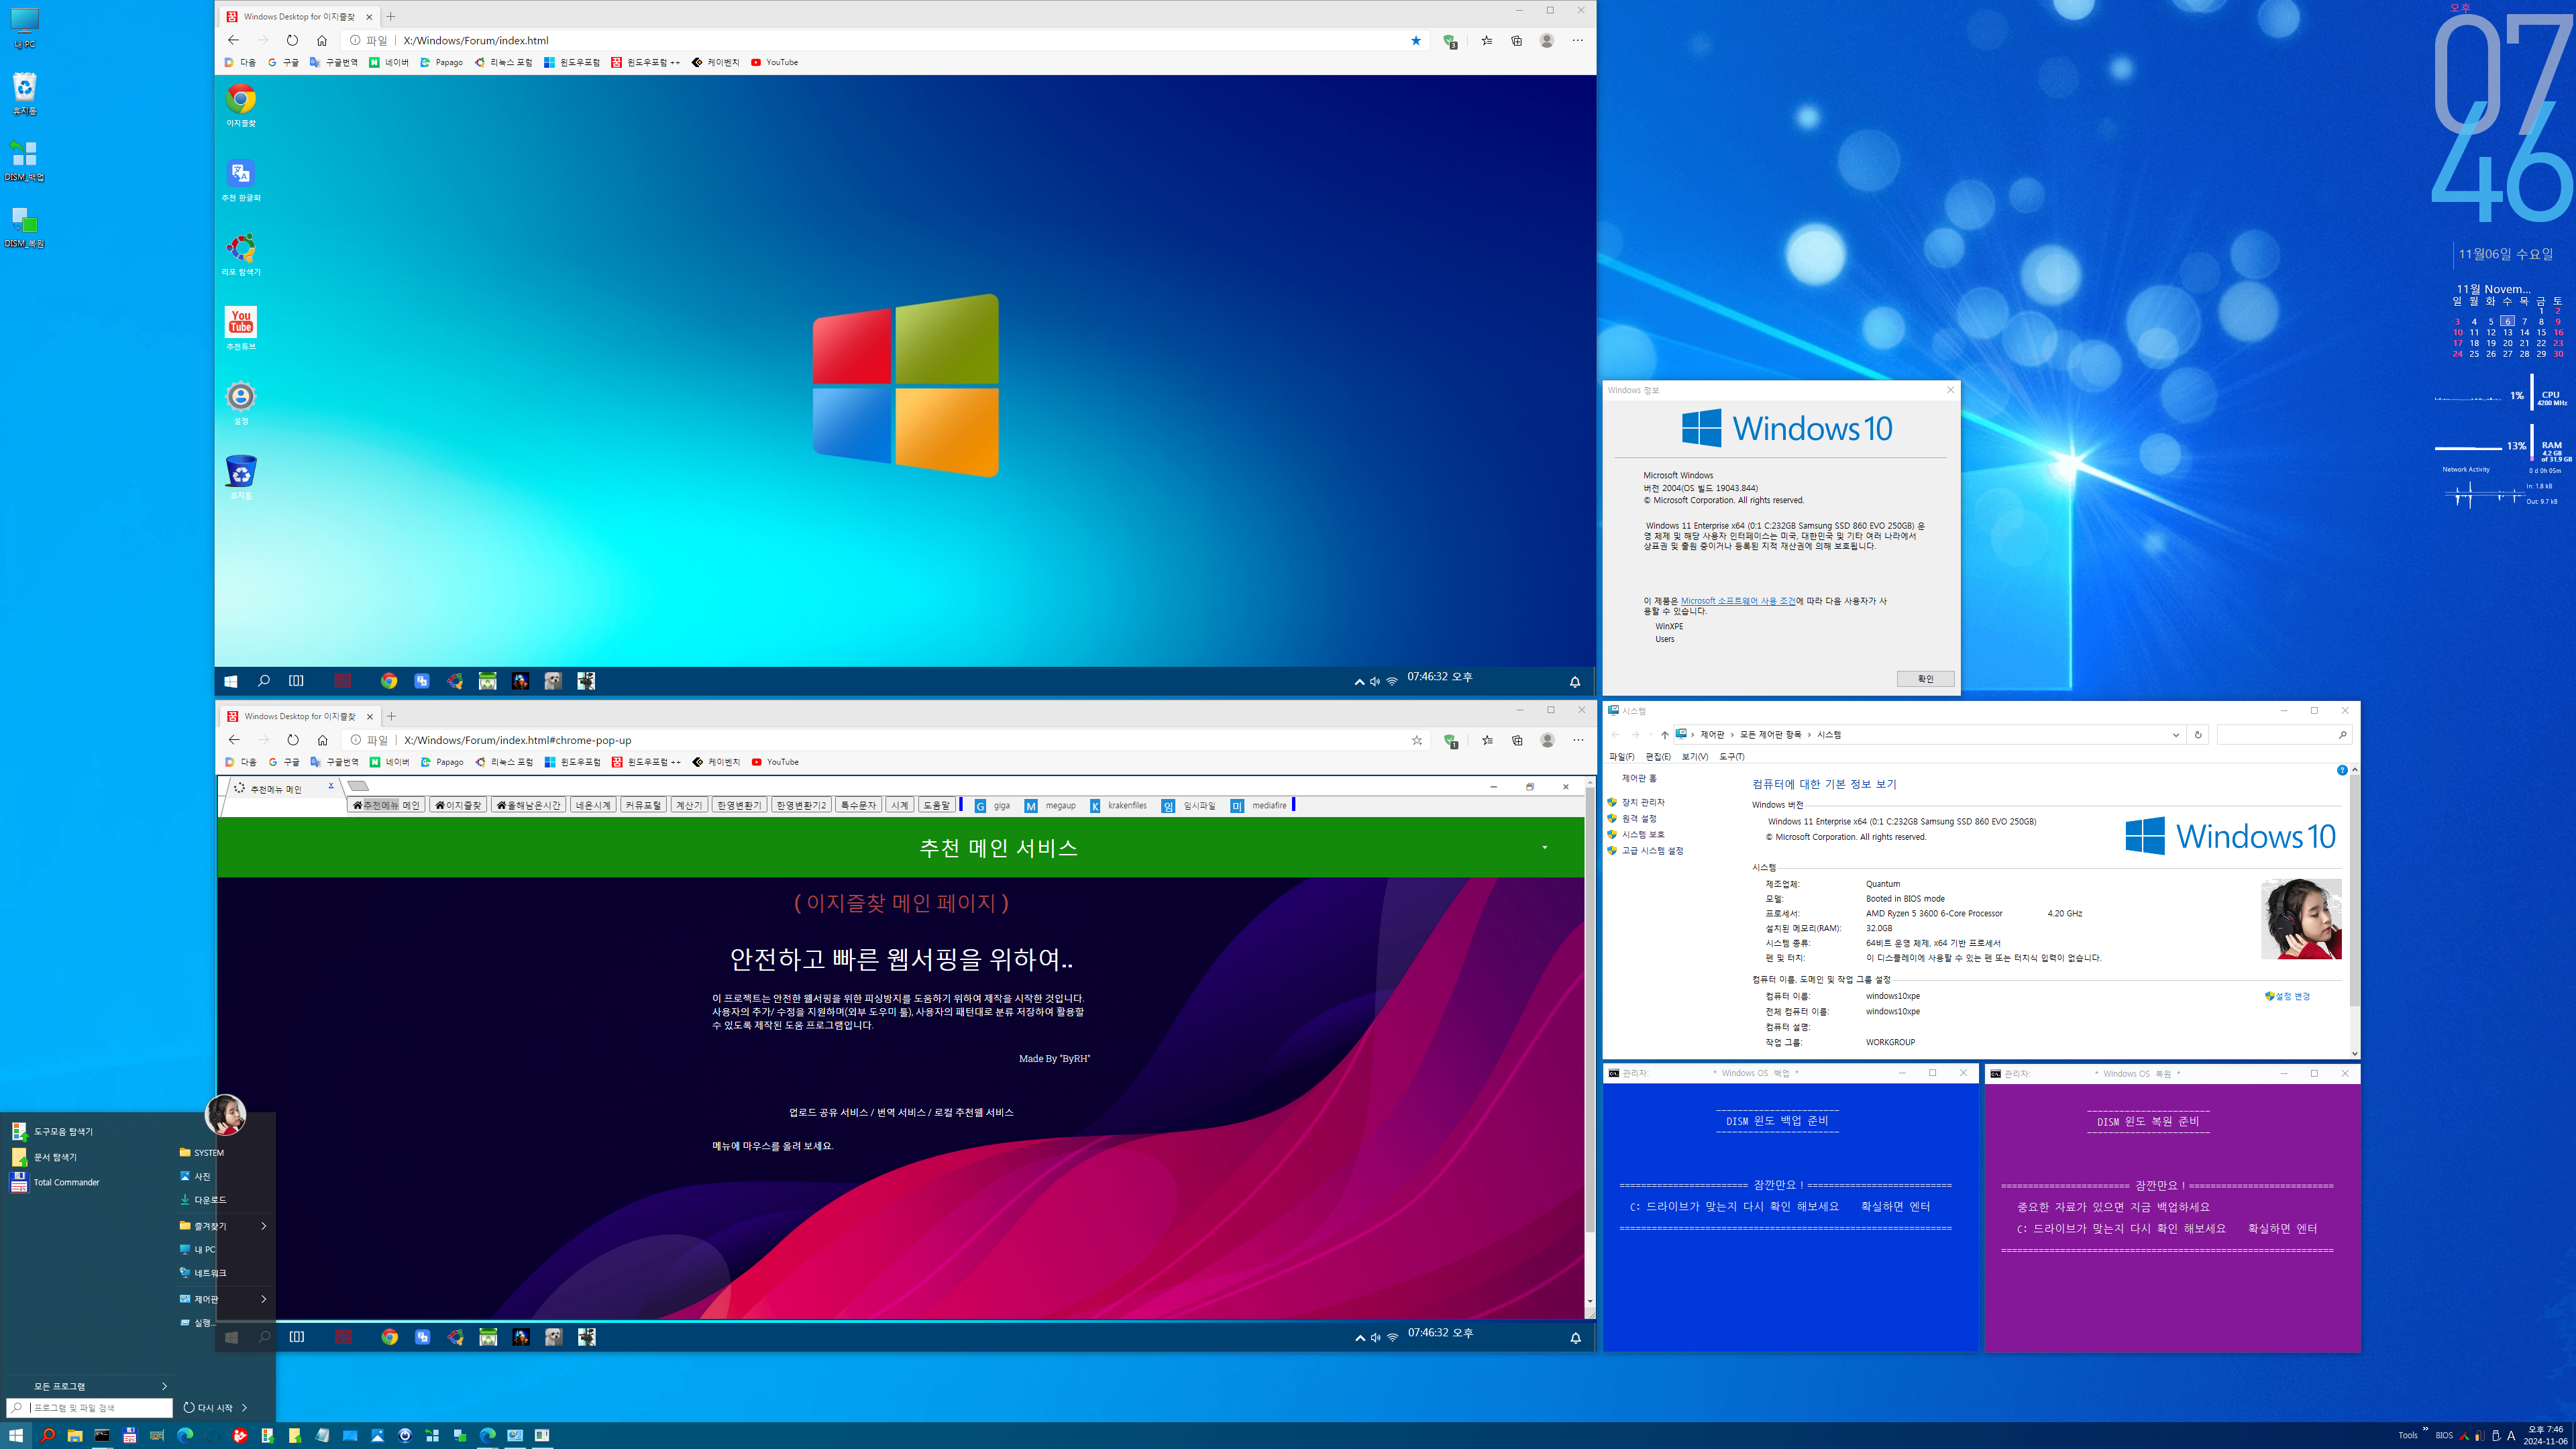2576x1449 pixels.
Task: Click home icon in top browser toolbar
Action: 322,40
